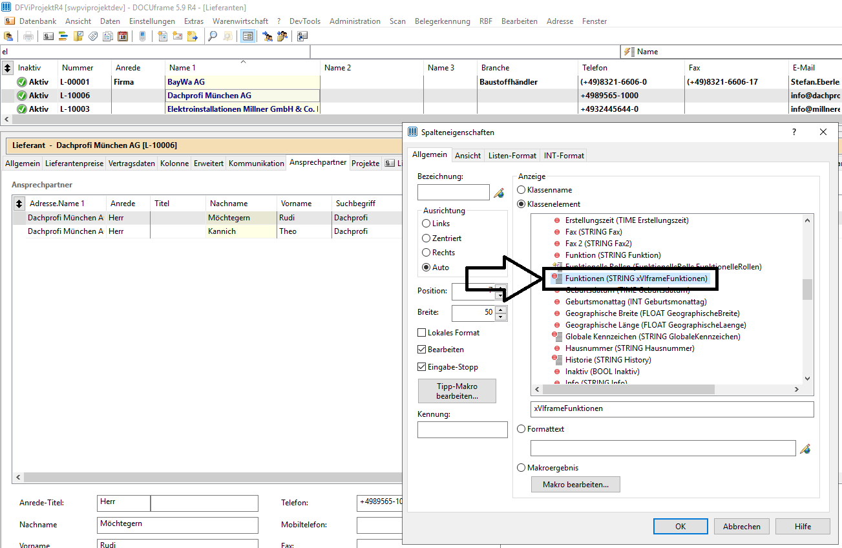
Task: Click the scroll down arrow in class element list
Action: pos(808,379)
